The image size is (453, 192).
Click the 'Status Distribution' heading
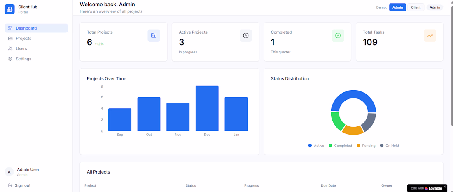pyautogui.click(x=290, y=78)
